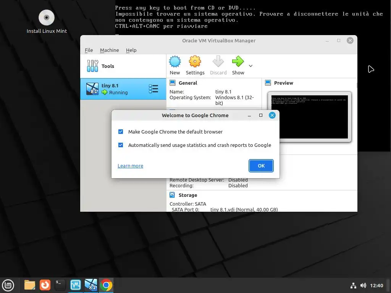Image resolution: width=391 pixels, height=293 pixels.
Task: Open the Files folder in the panel
Action: [x=30, y=285]
